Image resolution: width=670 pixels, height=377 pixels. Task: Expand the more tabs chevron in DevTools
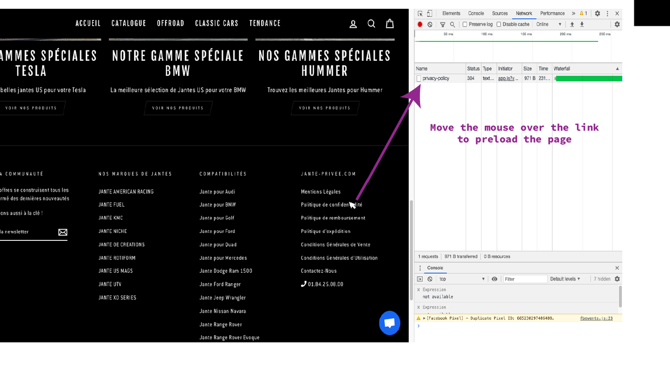pyautogui.click(x=573, y=14)
